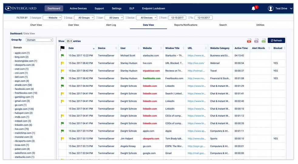Select google.com (135) in domain list
298x164 pixels.
point(24,109)
